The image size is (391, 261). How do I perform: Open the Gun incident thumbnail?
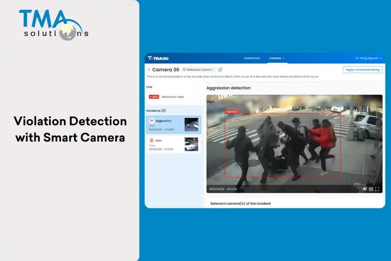(x=191, y=144)
